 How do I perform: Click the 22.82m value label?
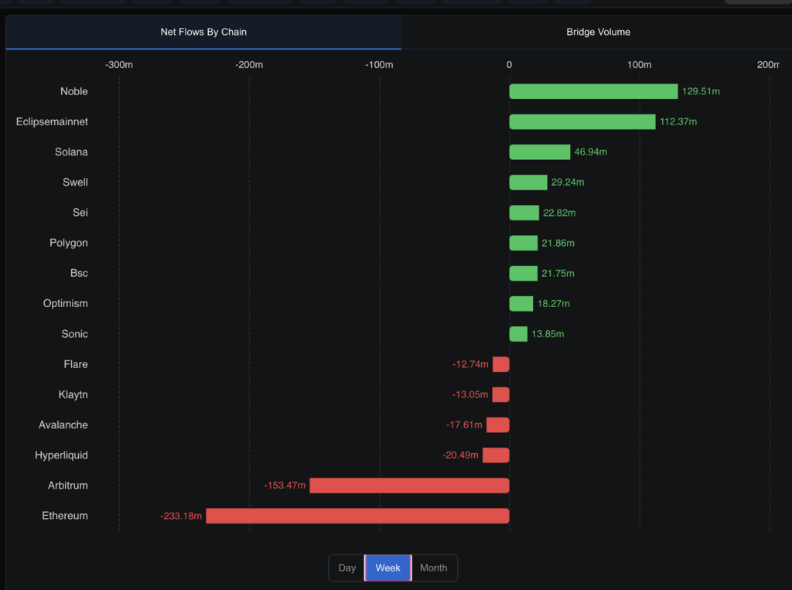pyautogui.click(x=559, y=213)
